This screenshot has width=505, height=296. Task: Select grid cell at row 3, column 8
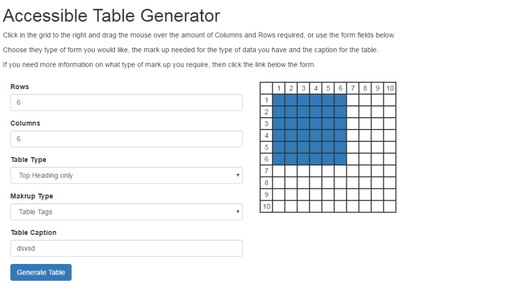coord(365,123)
